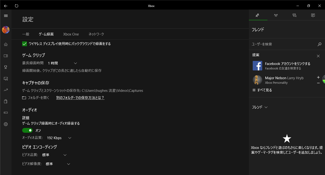Open Achievements trophy icon
This screenshot has height=175, width=325.
[6, 67]
